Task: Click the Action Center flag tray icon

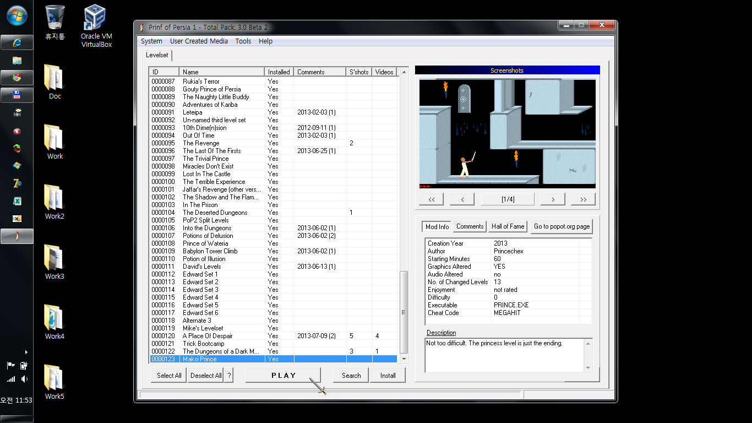Action: [10, 365]
